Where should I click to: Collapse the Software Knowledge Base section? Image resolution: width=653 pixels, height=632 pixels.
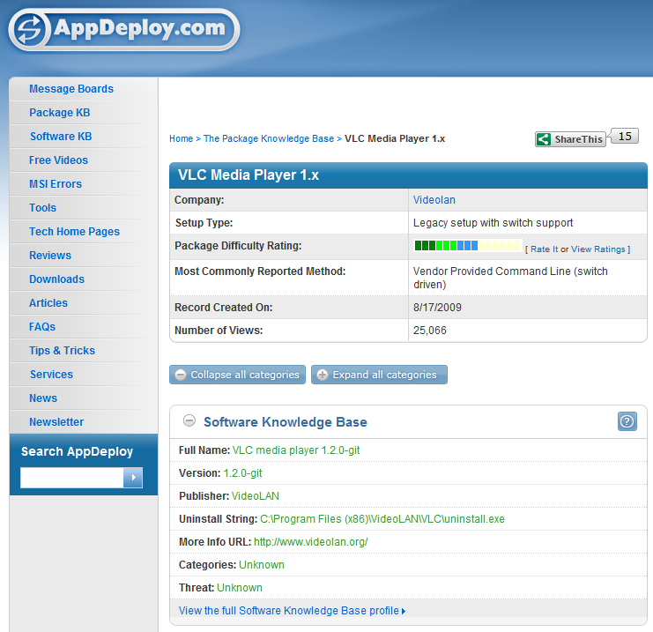pos(189,420)
